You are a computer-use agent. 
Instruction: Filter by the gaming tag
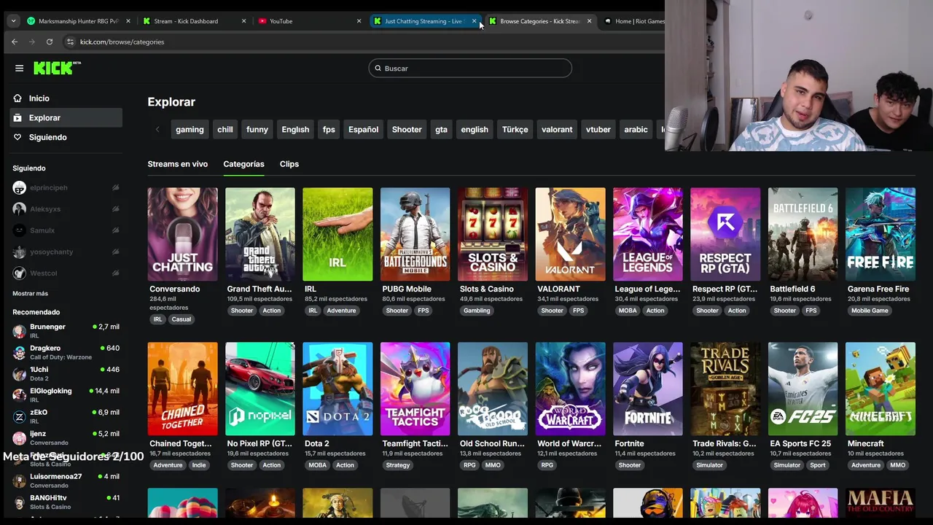190,129
